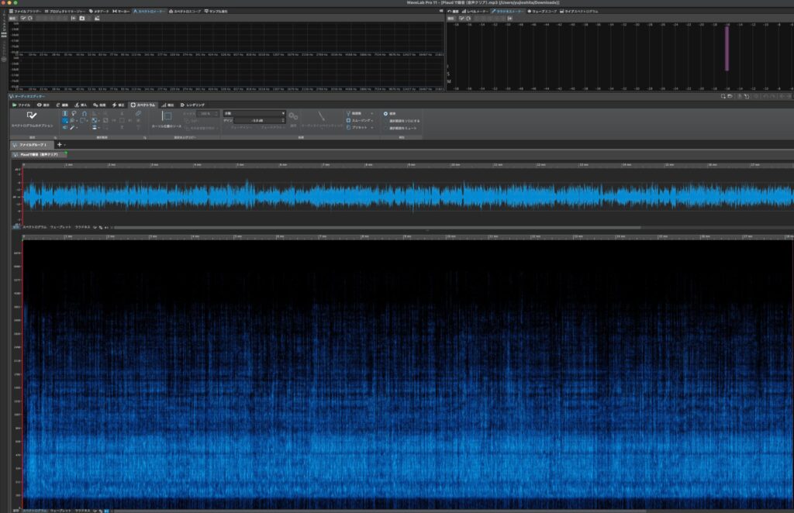Image resolution: width=794 pixels, height=513 pixels.
Task: Open the プロジェクトマネージャー panel tab
Action: 65,11
